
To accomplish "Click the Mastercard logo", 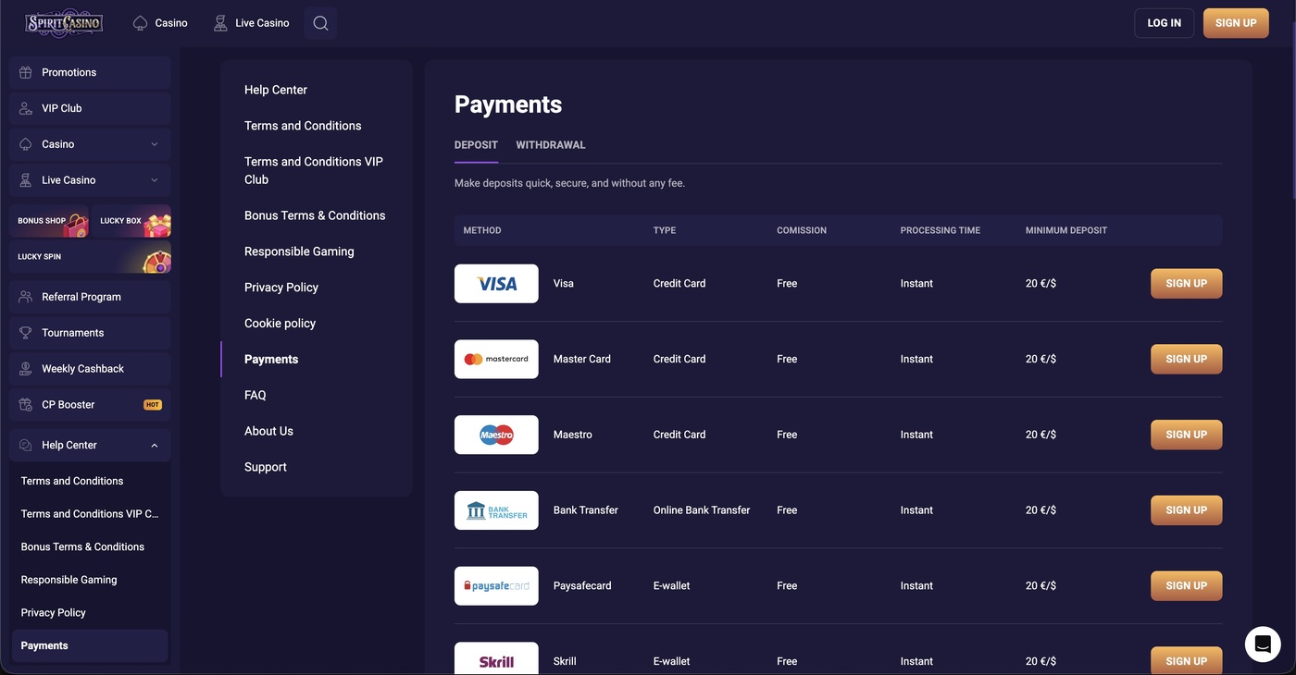I will click(x=496, y=359).
